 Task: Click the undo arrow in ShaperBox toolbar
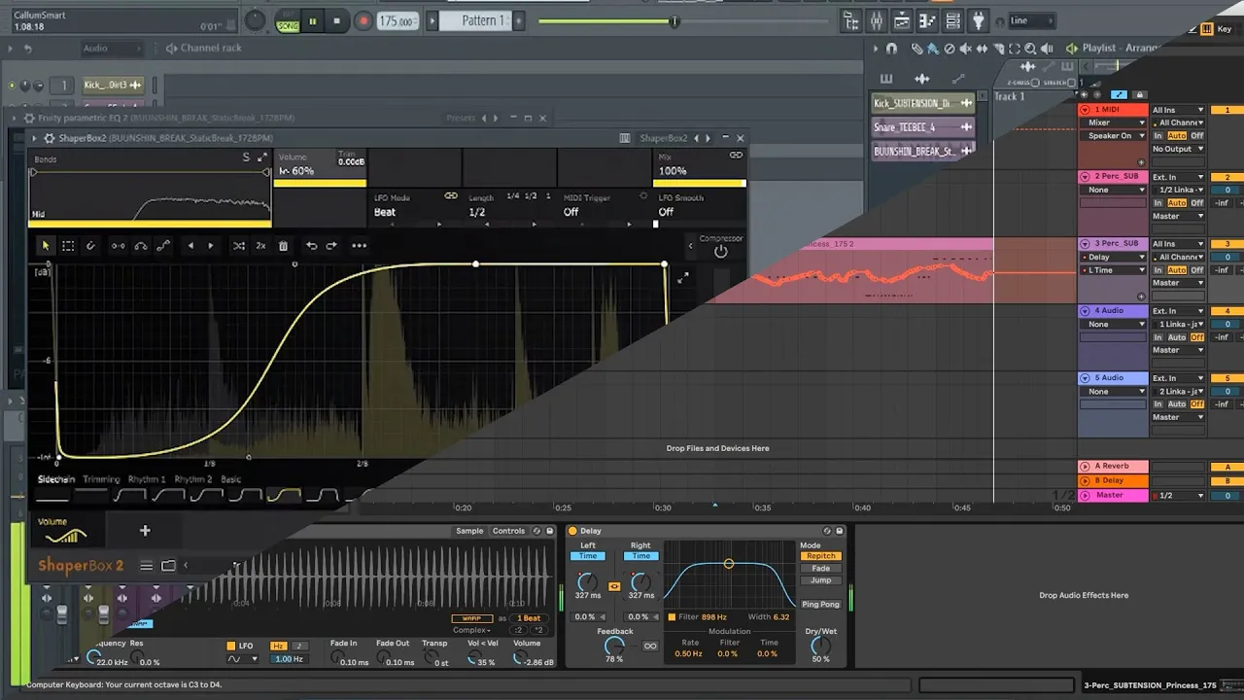tap(311, 246)
